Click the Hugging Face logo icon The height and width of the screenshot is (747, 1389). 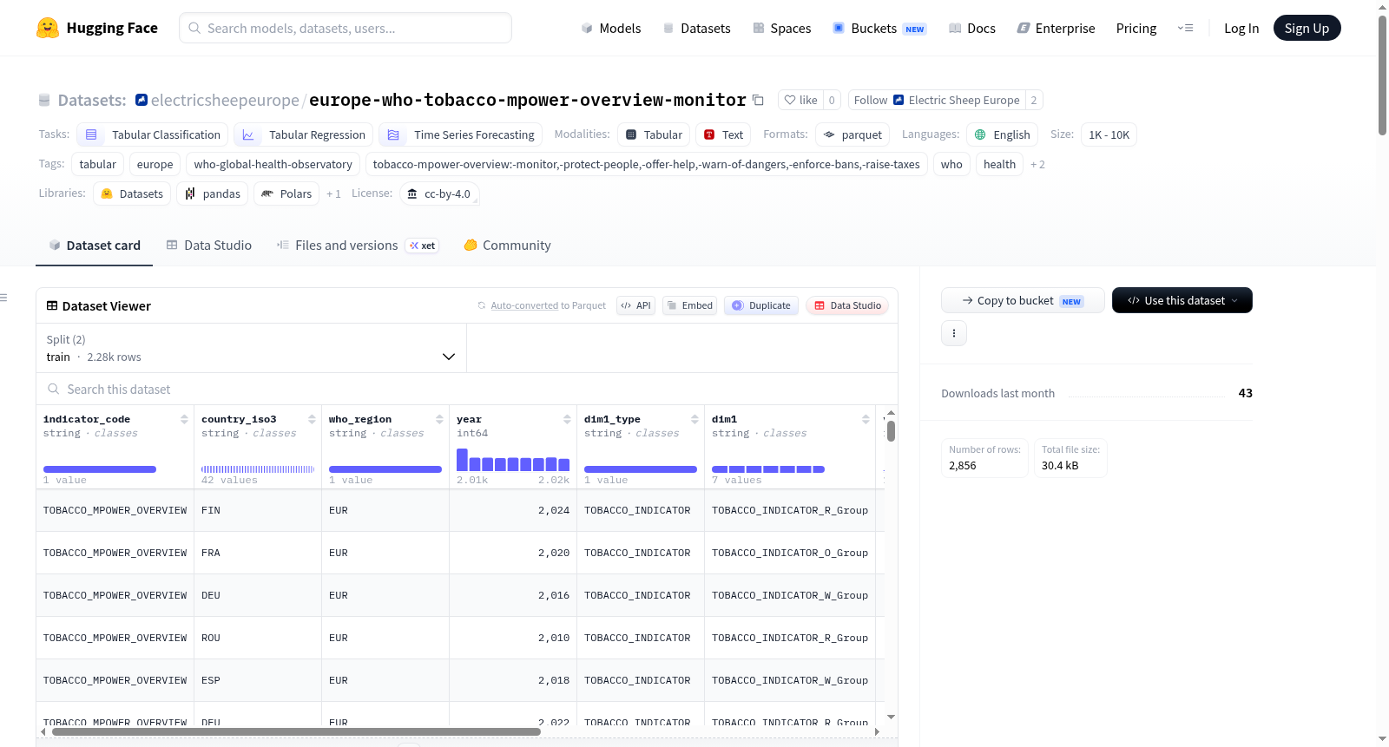48,28
